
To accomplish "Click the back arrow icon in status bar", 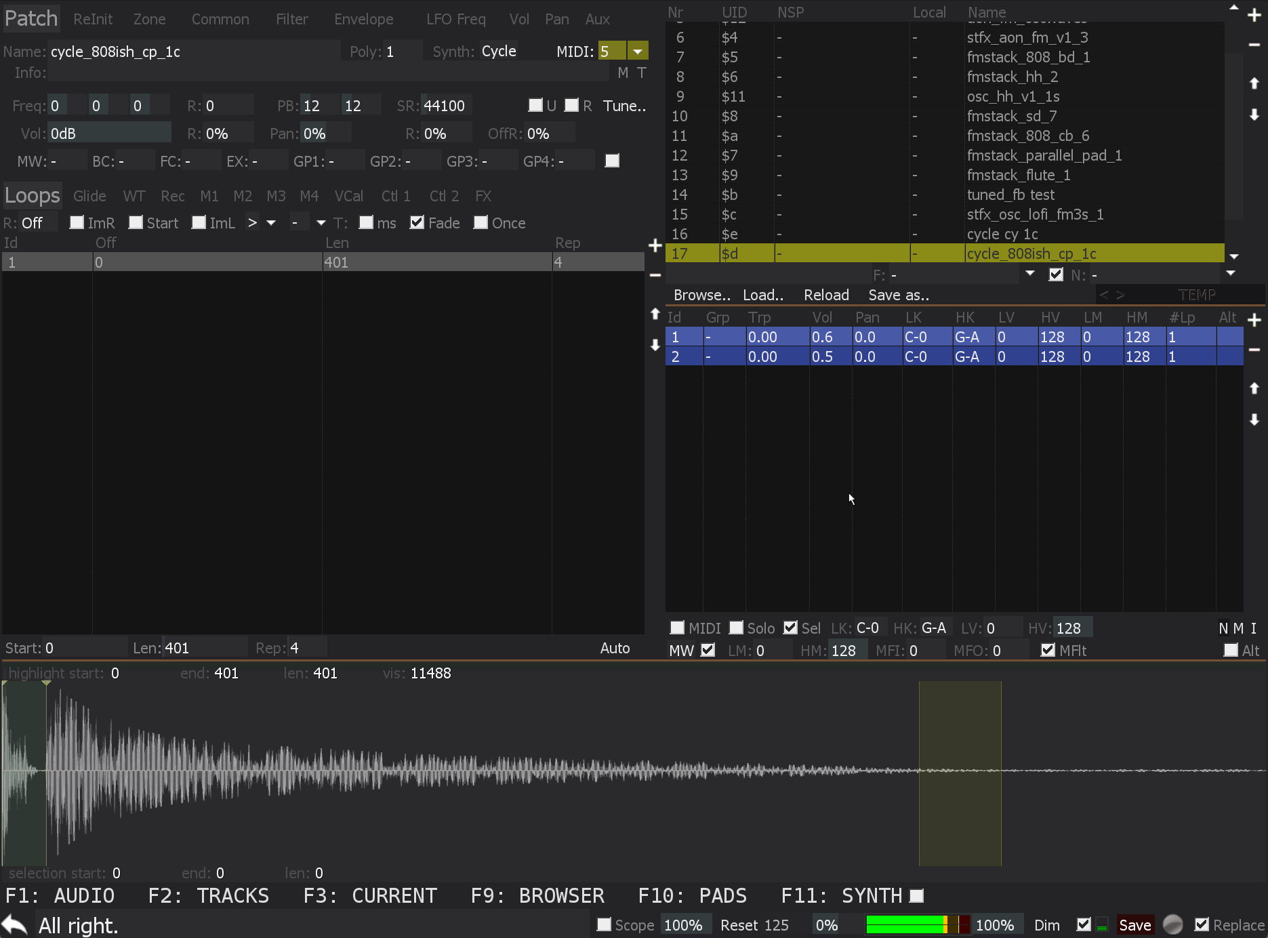I will click(15, 924).
